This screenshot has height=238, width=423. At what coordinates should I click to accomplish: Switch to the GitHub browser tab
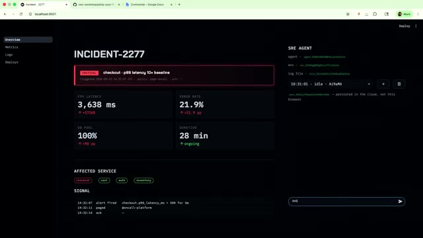click(96, 5)
